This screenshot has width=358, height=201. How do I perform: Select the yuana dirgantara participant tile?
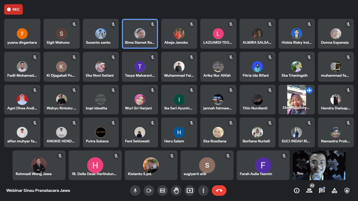[x=22, y=34]
